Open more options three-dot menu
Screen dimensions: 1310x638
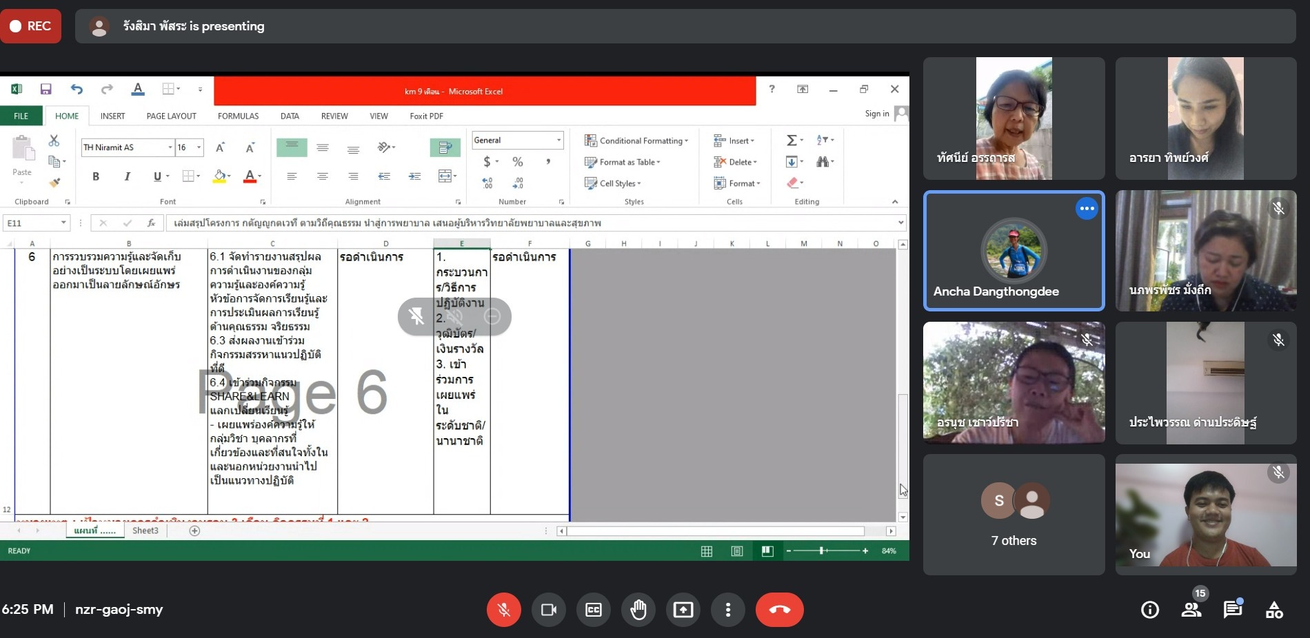pos(727,610)
